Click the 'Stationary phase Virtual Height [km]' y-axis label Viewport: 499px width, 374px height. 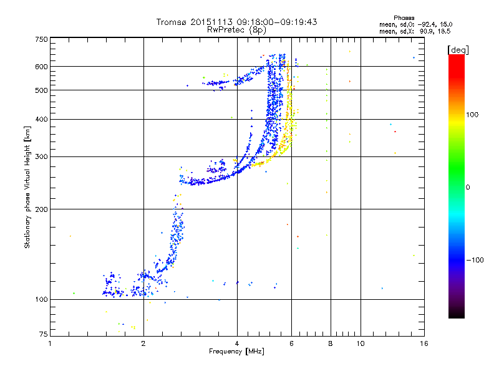tap(27, 187)
